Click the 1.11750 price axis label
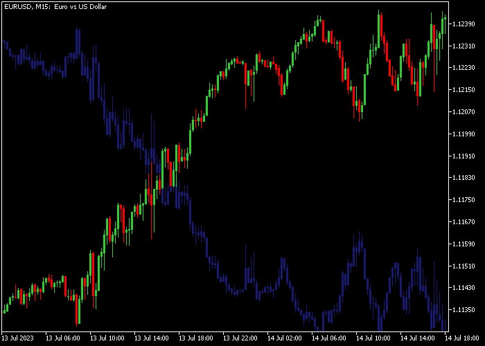This screenshot has width=485, height=346. tap(464, 200)
